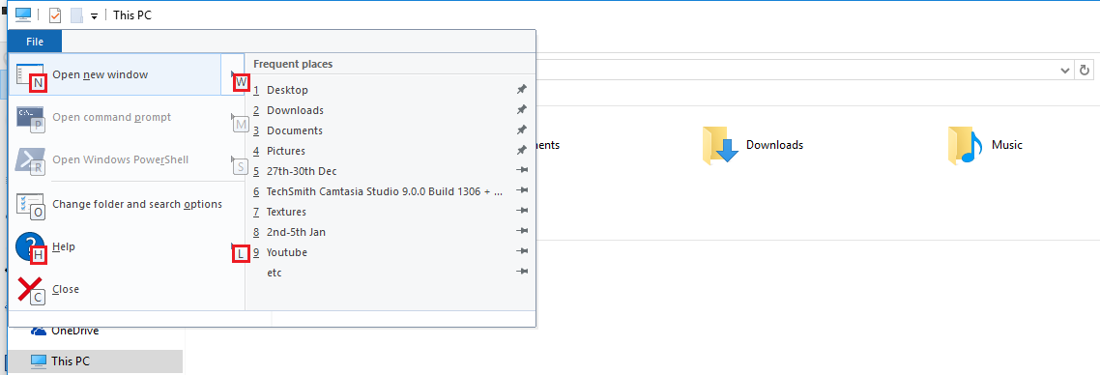
Task: Click the address bar field
Action: (x=797, y=71)
